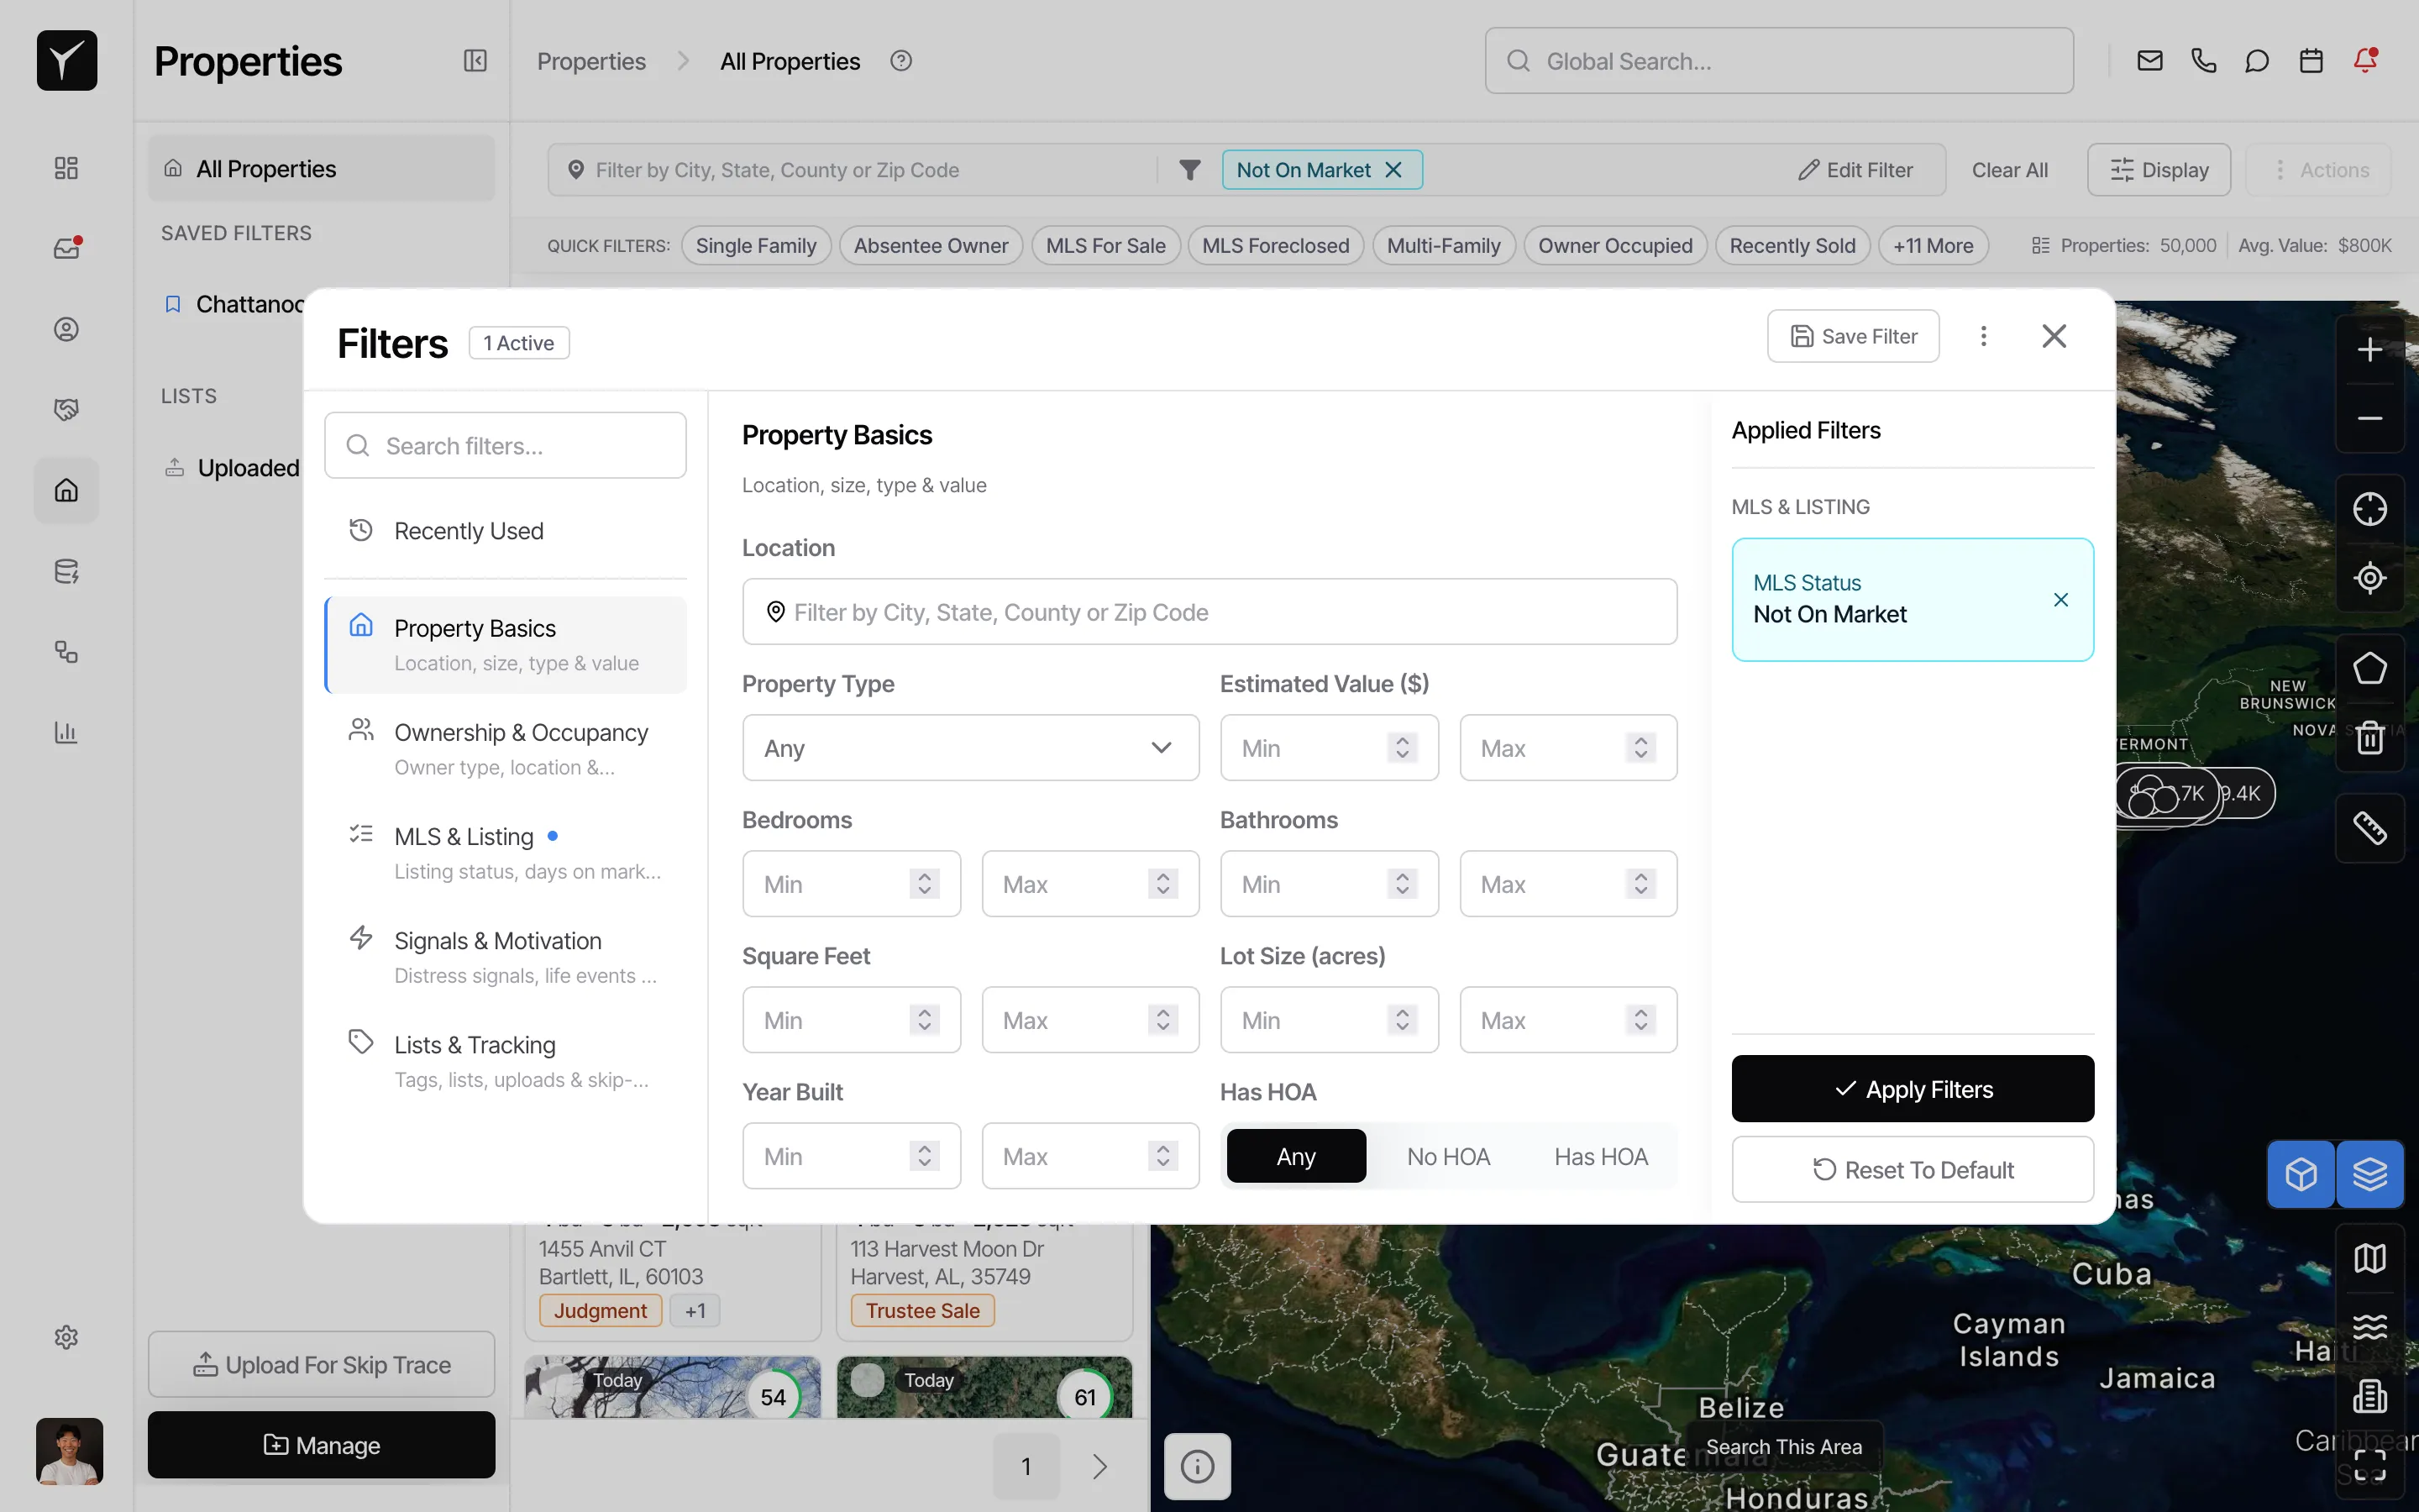This screenshot has width=2419, height=1512.
Task: Select the No HOA option
Action: [x=1448, y=1155]
